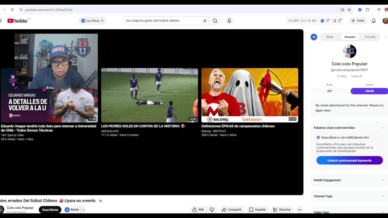Open the Colo colo Popular panel avatar
This screenshot has width=388, height=218.
click(350, 51)
